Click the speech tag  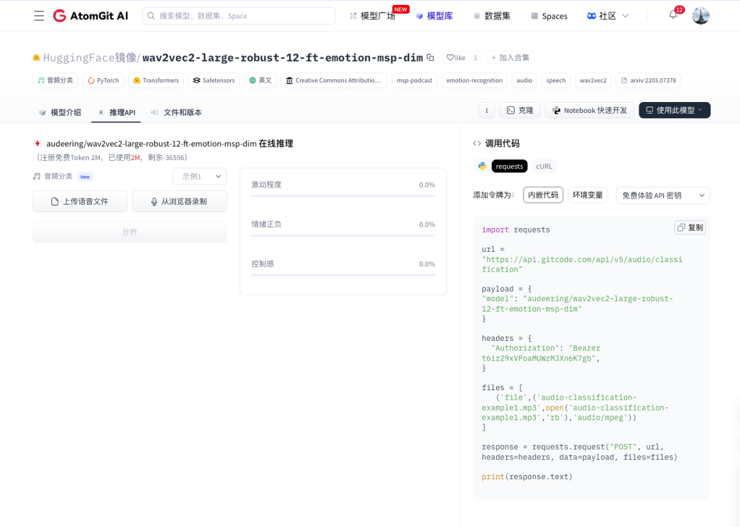click(556, 80)
